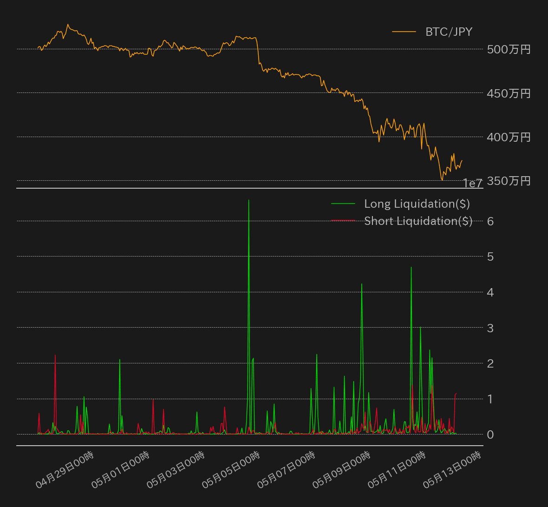Click the 400万円 price axis label
Screen dimensions: 548x507
pos(509,137)
